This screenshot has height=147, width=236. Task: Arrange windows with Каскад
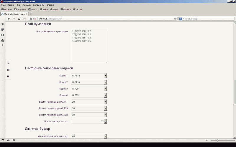tap(77, 9)
